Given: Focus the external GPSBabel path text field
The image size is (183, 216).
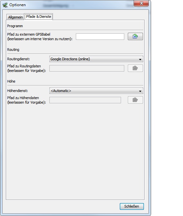Looking at the screenshot, I should tap(100, 37).
